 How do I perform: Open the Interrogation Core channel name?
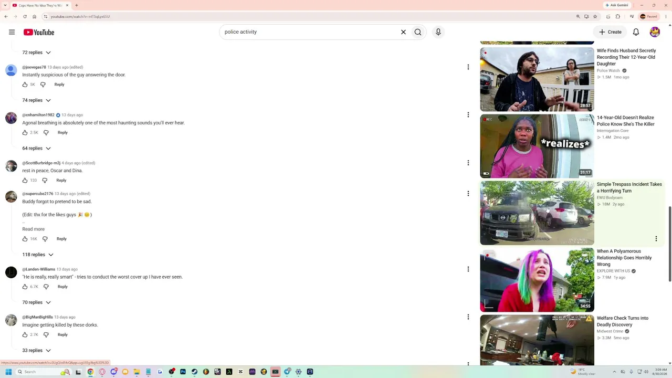(613, 131)
